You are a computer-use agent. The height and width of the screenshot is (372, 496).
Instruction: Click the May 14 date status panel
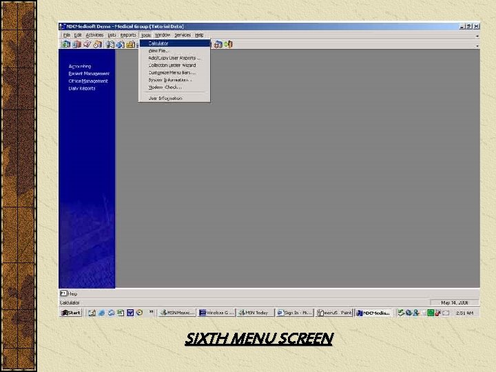tap(455, 302)
